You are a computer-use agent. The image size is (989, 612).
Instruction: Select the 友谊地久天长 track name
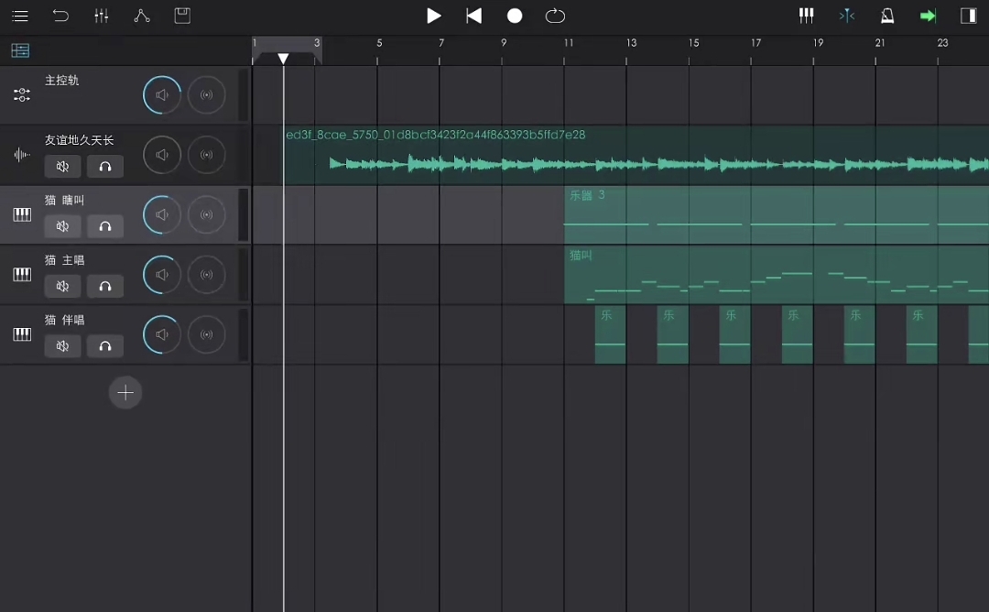click(x=79, y=140)
